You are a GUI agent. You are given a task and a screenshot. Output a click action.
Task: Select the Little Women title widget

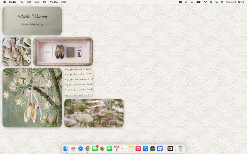[x=32, y=20]
